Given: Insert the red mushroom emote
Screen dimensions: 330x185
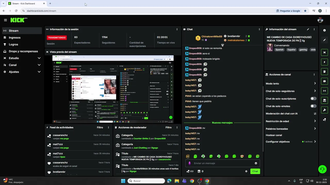Looking at the screenshot, I should click(242, 156).
